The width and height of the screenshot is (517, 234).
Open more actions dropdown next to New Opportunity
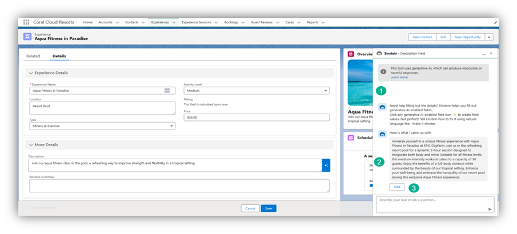click(489, 37)
